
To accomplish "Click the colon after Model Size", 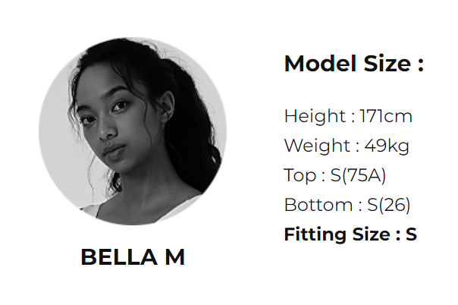I will click(x=419, y=65).
